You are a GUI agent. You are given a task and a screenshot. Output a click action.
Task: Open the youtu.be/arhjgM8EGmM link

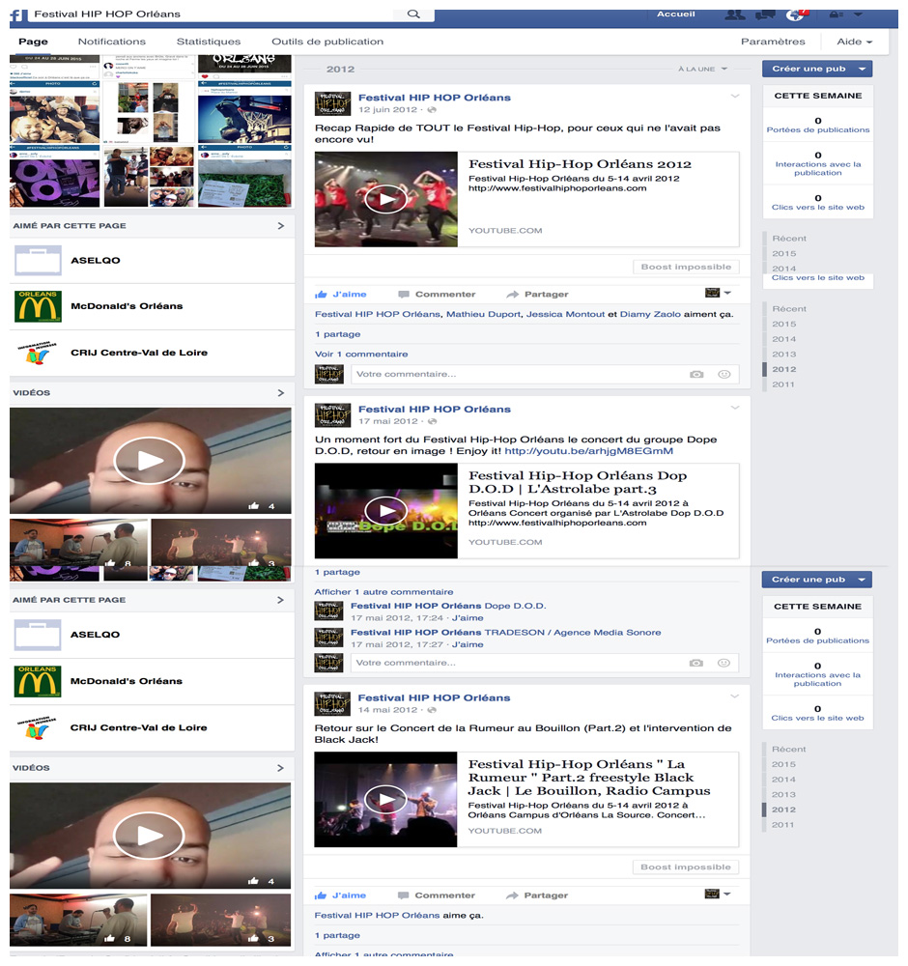tap(588, 451)
